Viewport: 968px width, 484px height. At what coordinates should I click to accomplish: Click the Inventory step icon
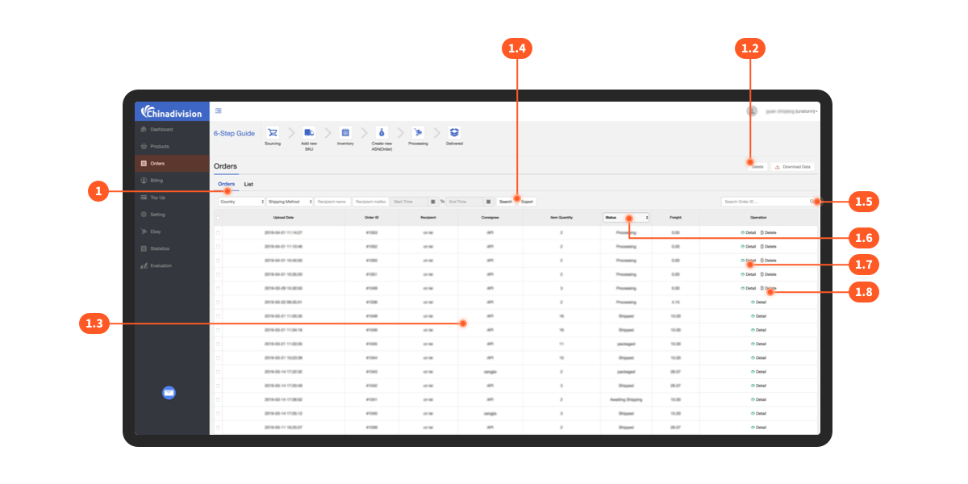(345, 132)
